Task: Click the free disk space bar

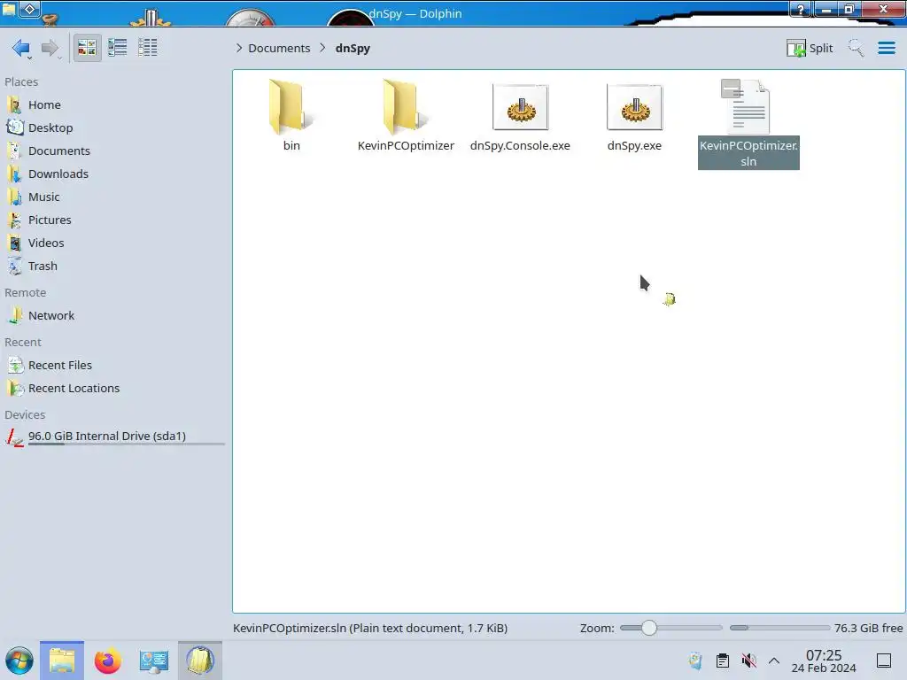Action: [779, 628]
